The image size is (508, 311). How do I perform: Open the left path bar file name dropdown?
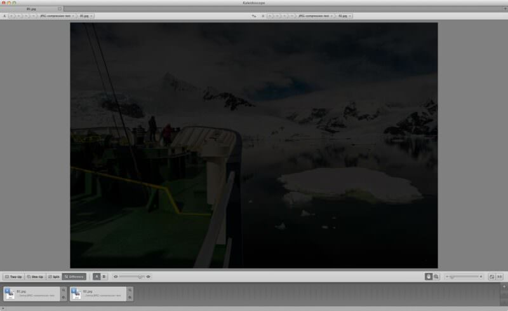[x=86, y=16]
